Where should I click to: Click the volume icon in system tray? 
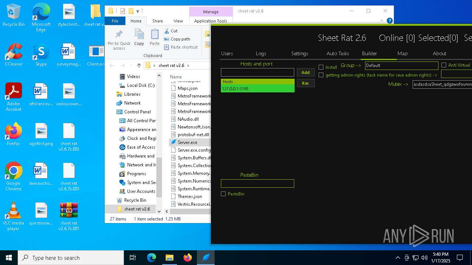(424, 258)
